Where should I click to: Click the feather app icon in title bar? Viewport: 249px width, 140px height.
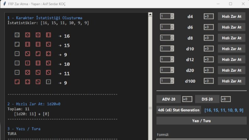click(x=5, y=4)
